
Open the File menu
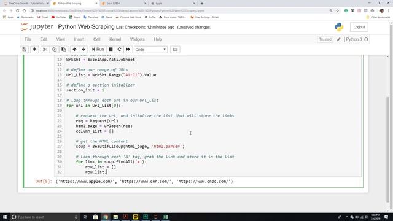(x=28, y=39)
